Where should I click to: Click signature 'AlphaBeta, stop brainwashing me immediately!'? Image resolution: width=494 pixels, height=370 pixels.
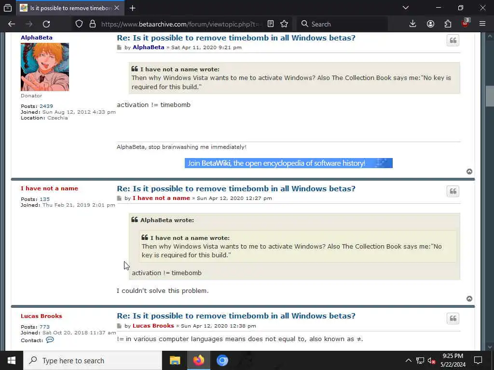point(181,147)
